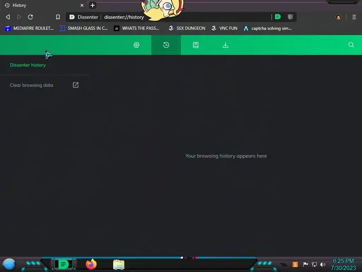
Task: Show hidden tray icons arrow
Action: (x=284, y=265)
